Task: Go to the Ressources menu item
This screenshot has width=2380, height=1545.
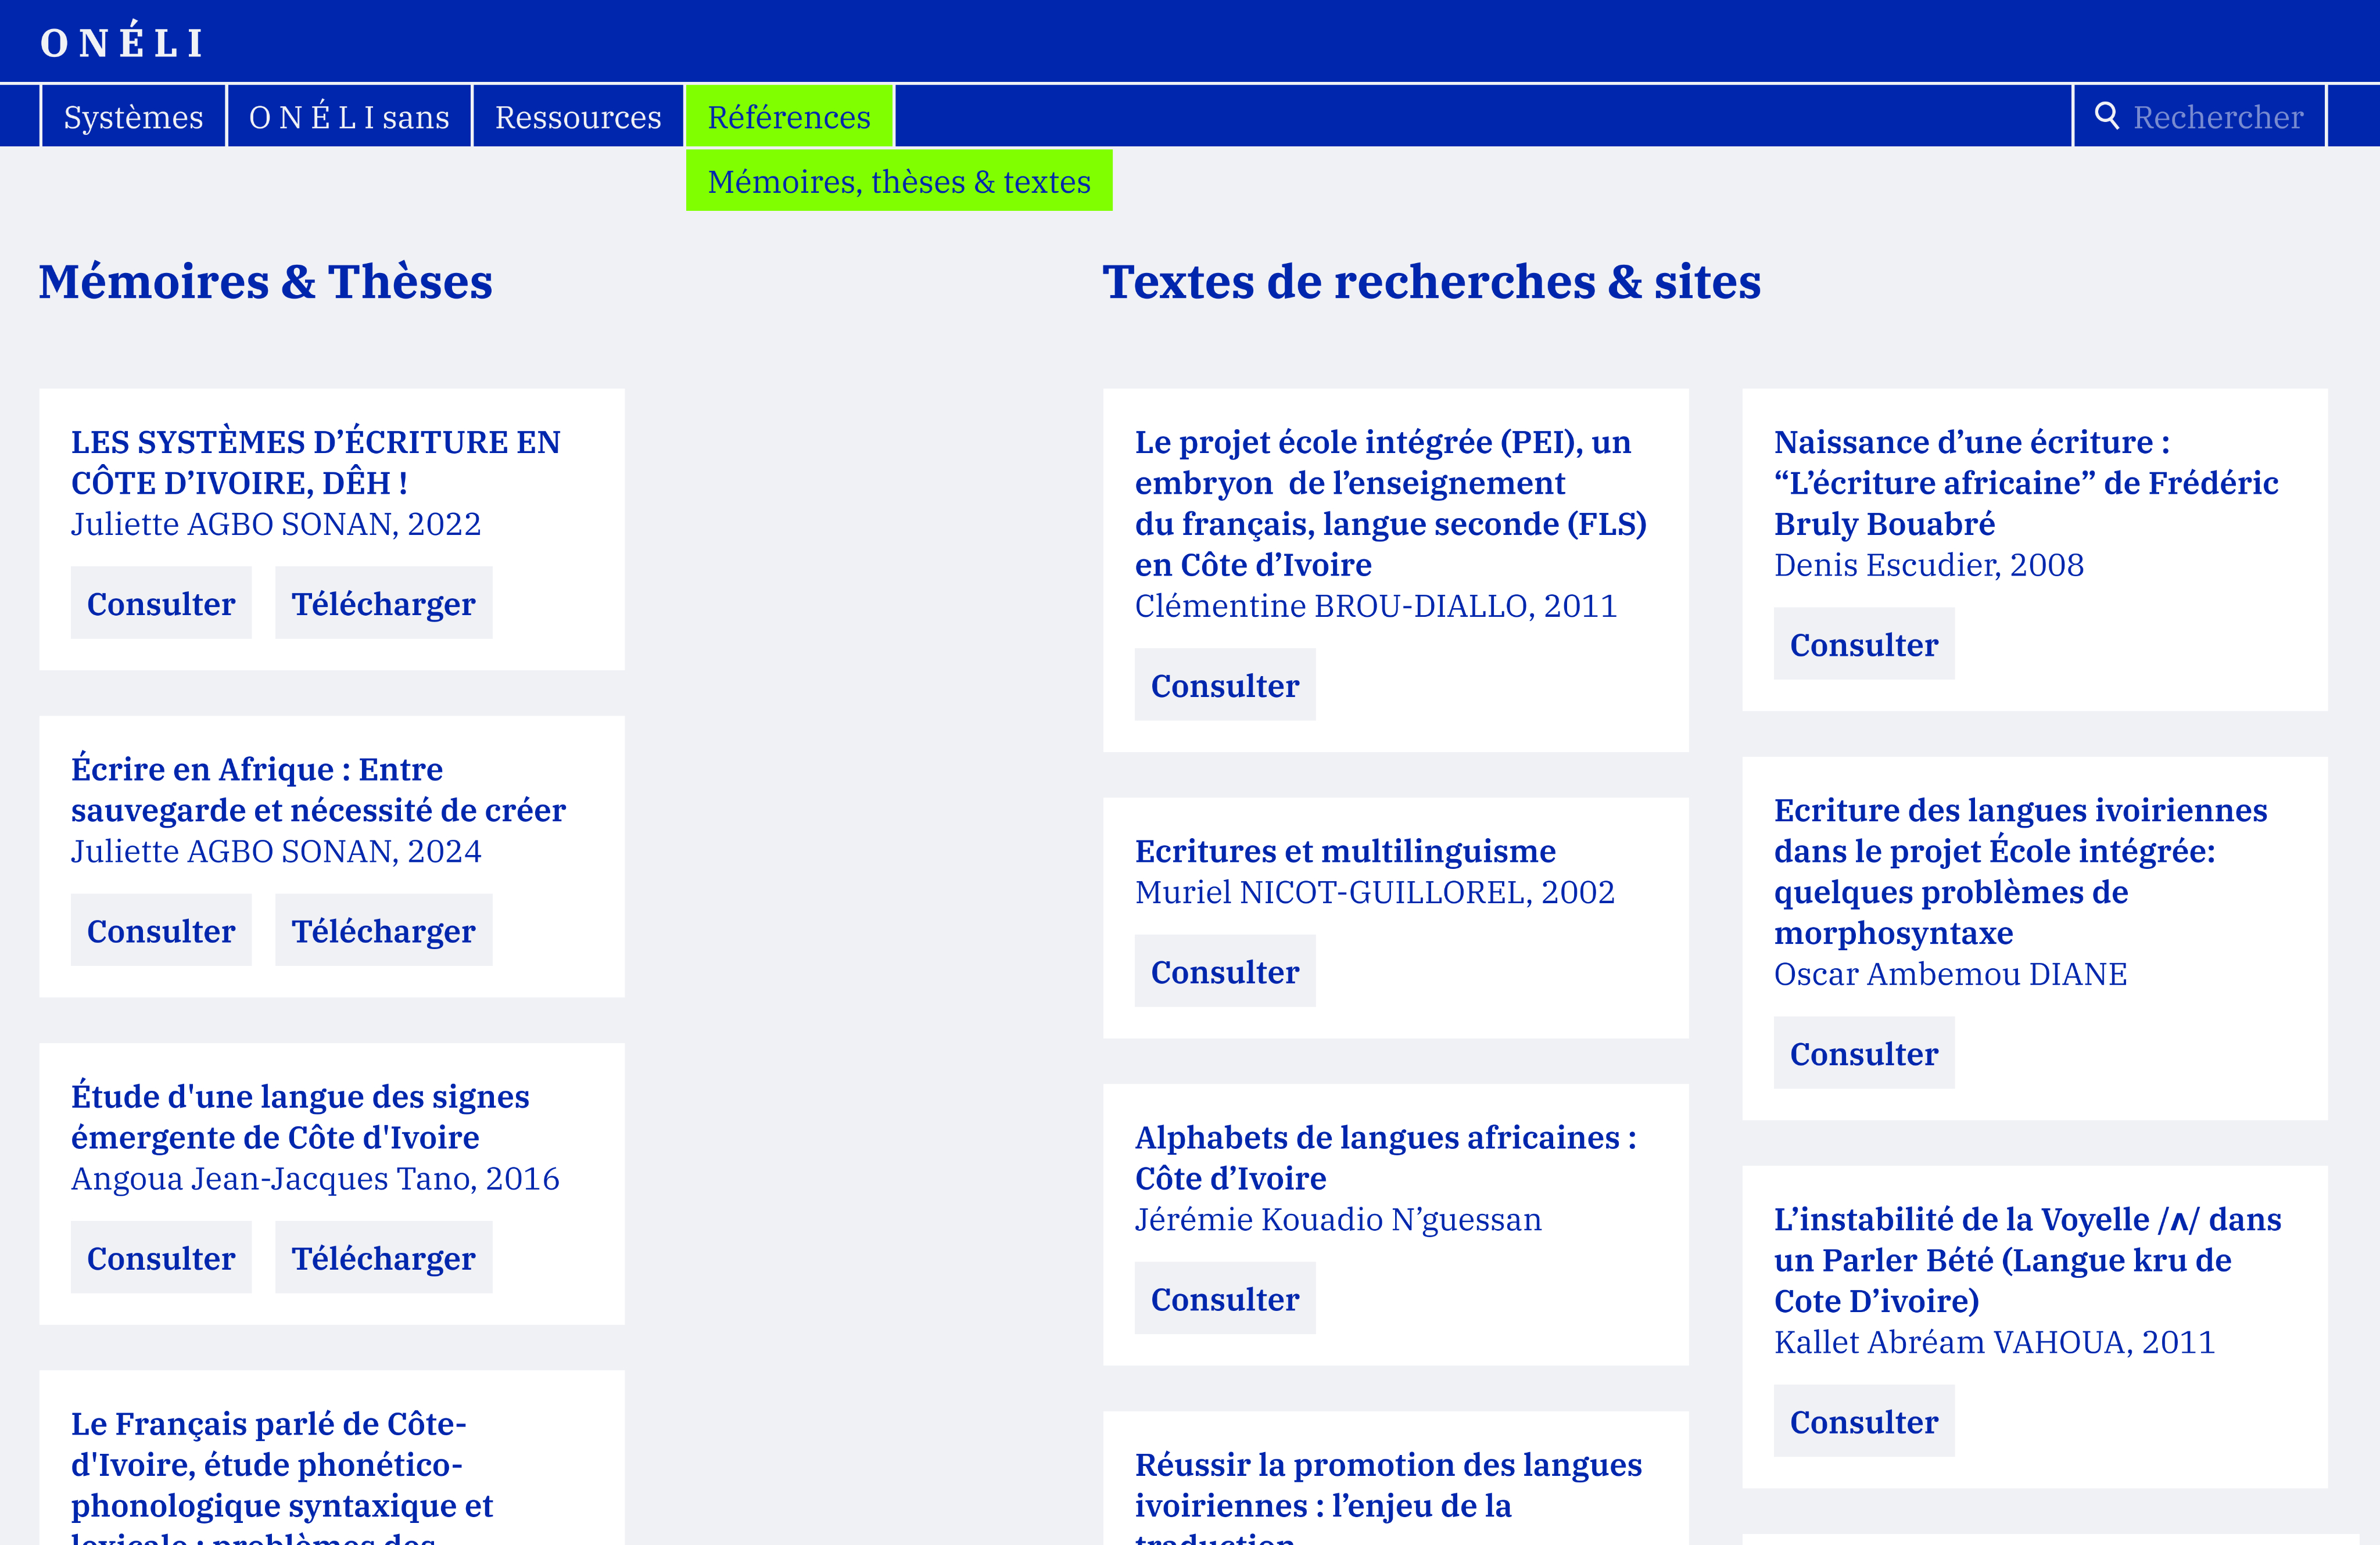Action: click(578, 117)
